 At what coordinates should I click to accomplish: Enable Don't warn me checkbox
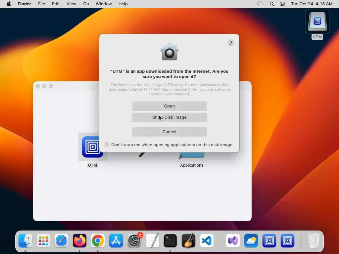click(107, 145)
